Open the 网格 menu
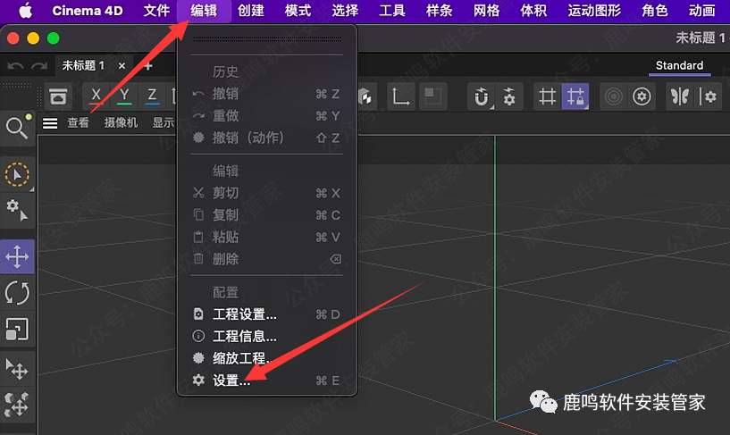 (486, 10)
